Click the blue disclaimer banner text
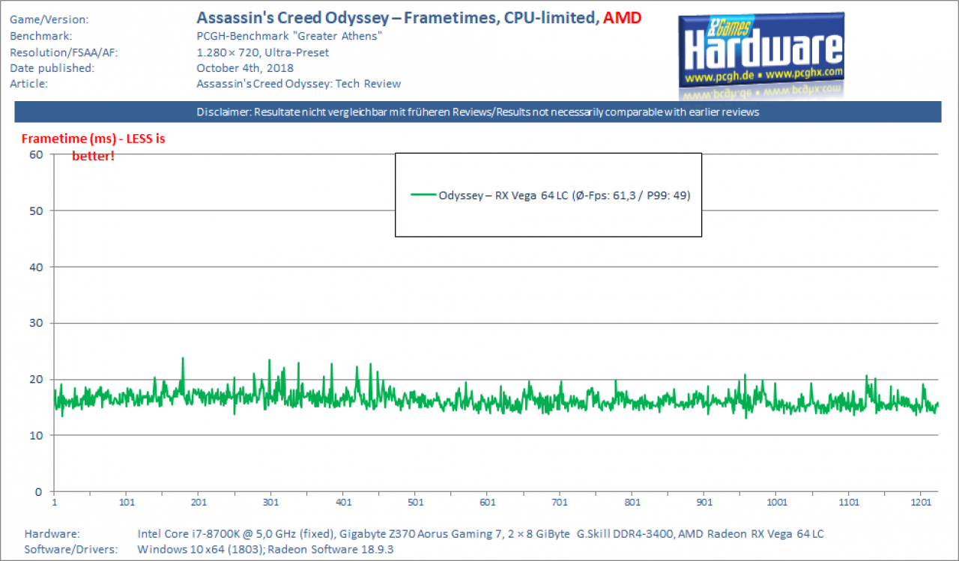The height and width of the screenshot is (561, 959). coord(478,112)
